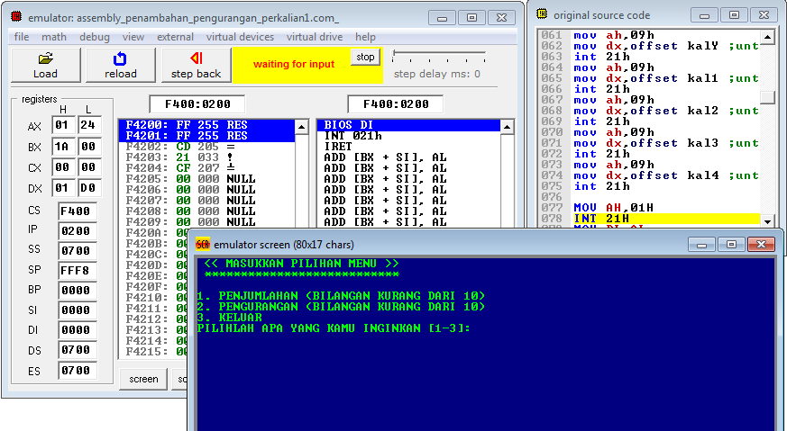The image size is (787, 431).
Task: Click the memory address box above memory list
Action: [x=197, y=104]
